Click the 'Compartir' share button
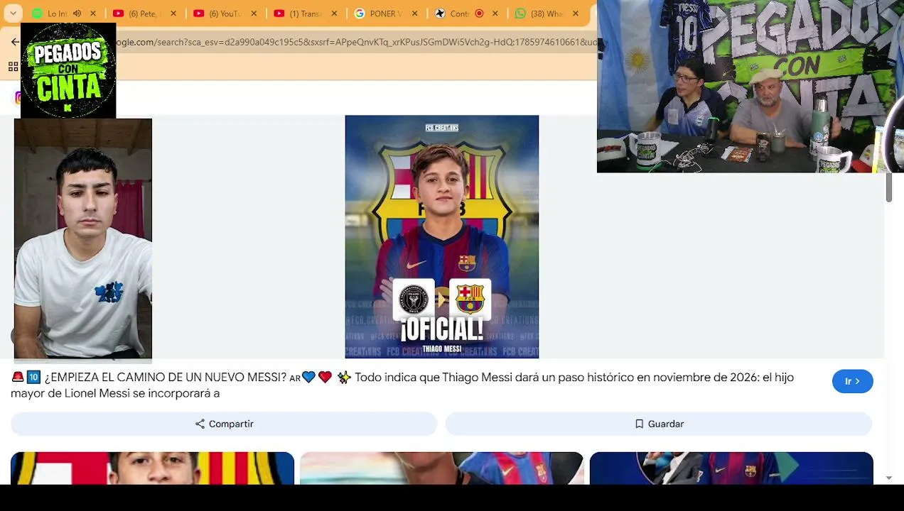The width and height of the screenshot is (904, 511). (224, 424)
